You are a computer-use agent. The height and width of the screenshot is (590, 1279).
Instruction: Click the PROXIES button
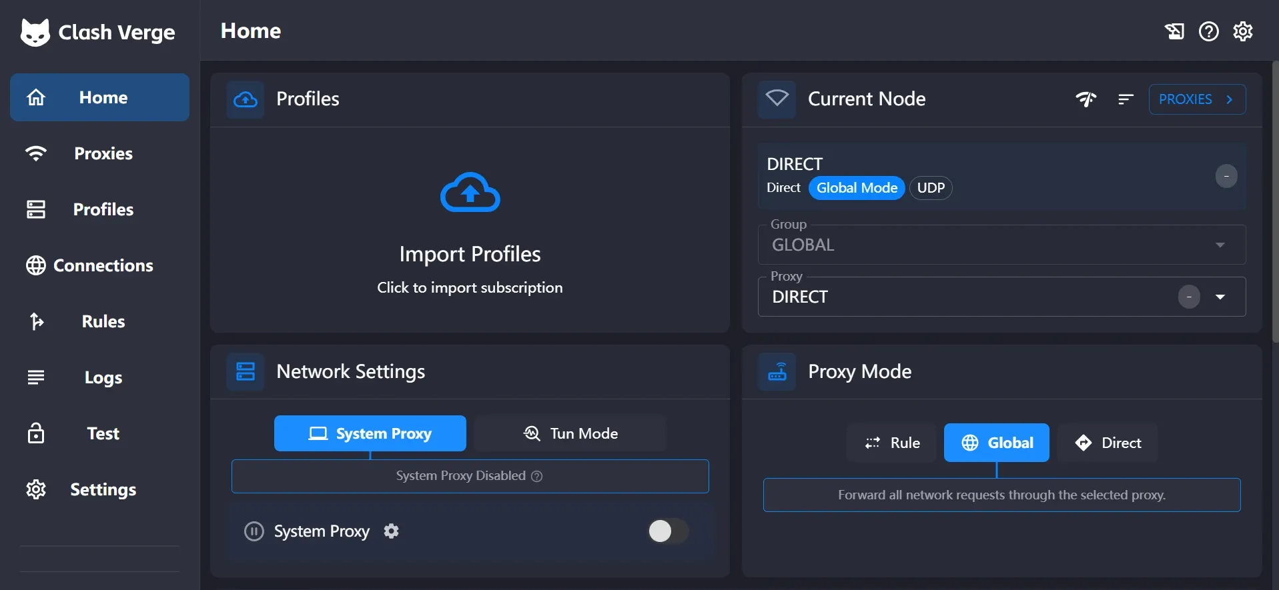(x=1197, y=99)
